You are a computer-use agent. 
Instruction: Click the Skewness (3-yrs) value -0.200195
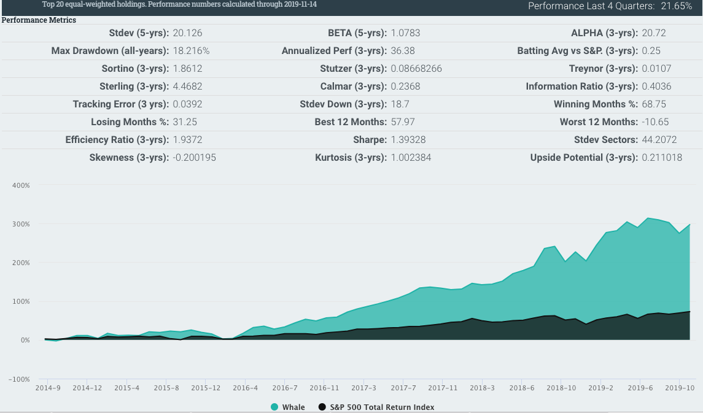(194, 158)
